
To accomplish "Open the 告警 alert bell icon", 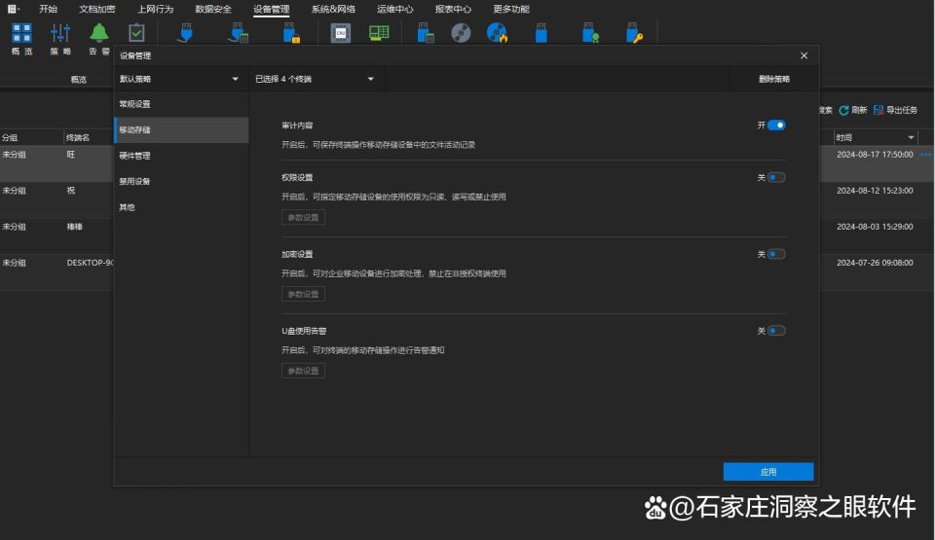I will pos(99,33).
